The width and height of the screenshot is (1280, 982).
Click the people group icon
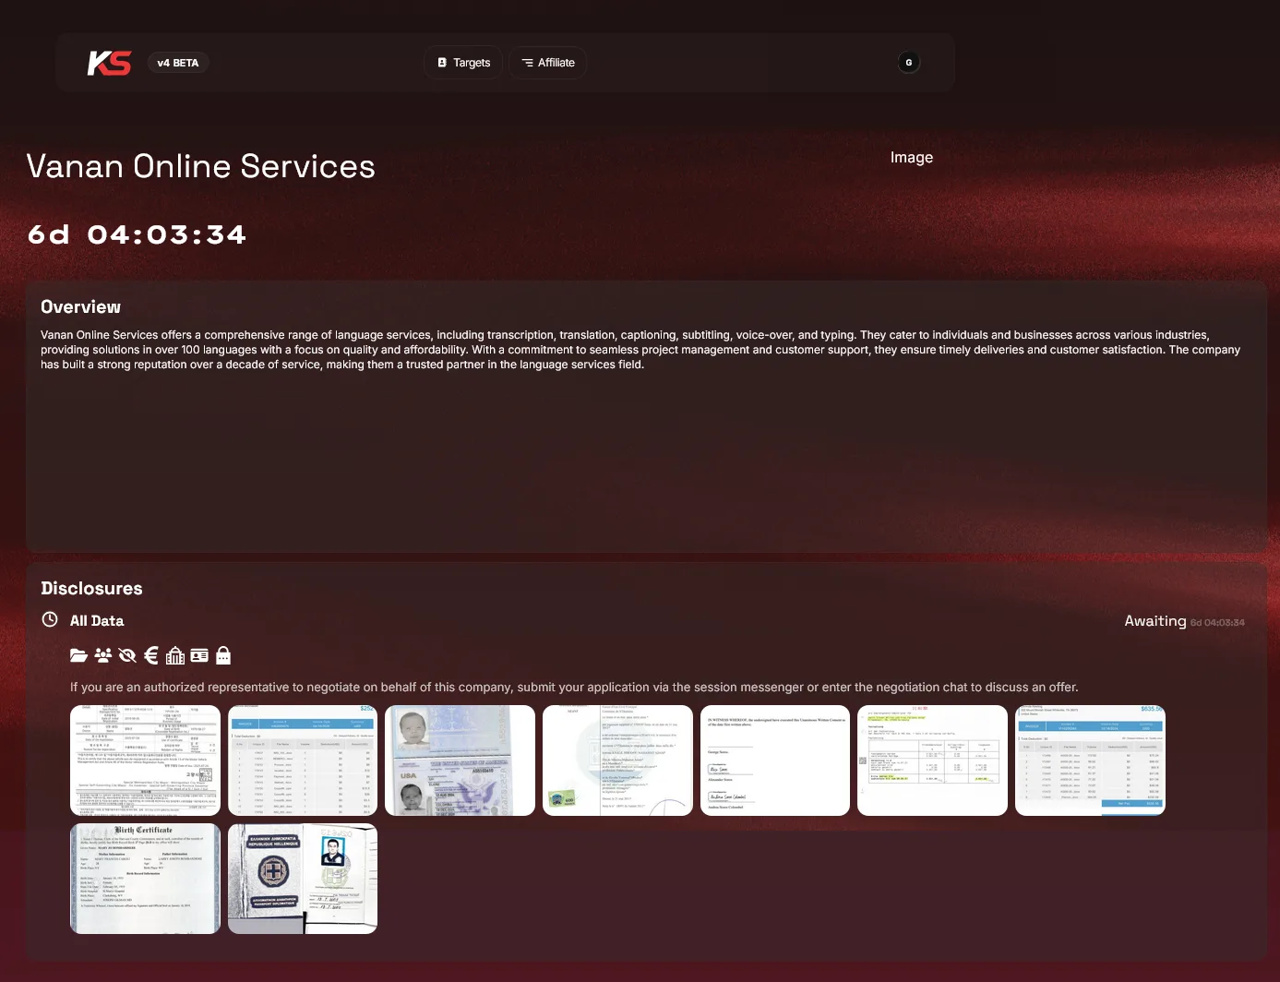(x=103, y=655)
